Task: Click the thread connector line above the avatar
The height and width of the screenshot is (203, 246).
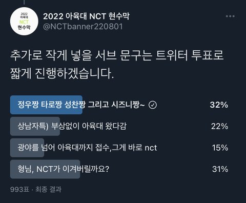Action: coord(24,2)
